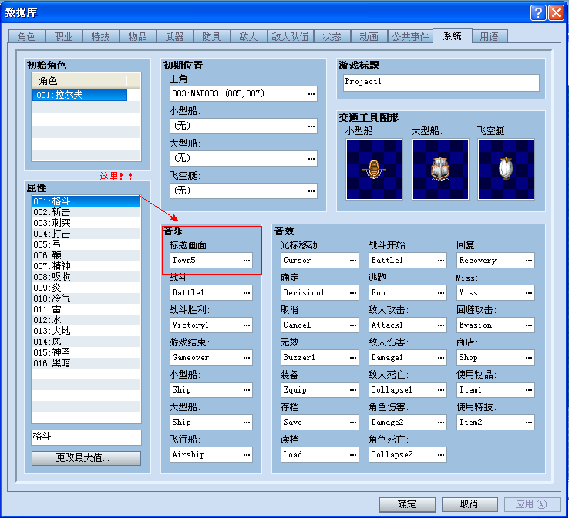The width and height of the screenshot is (569, 519).
Task: Select attribute 011:雷
Action: pos(86,309)
